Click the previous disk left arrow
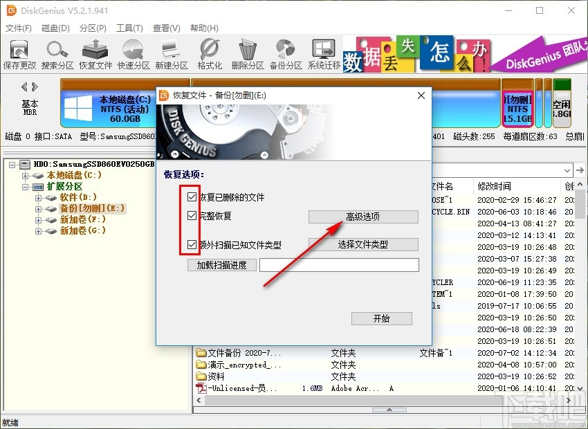 click(24, 87)
